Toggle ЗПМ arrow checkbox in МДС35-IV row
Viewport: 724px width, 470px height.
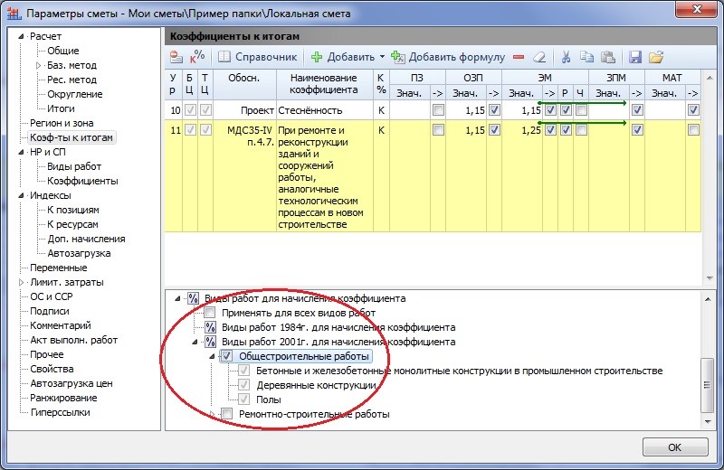click(x=637, y=130)
